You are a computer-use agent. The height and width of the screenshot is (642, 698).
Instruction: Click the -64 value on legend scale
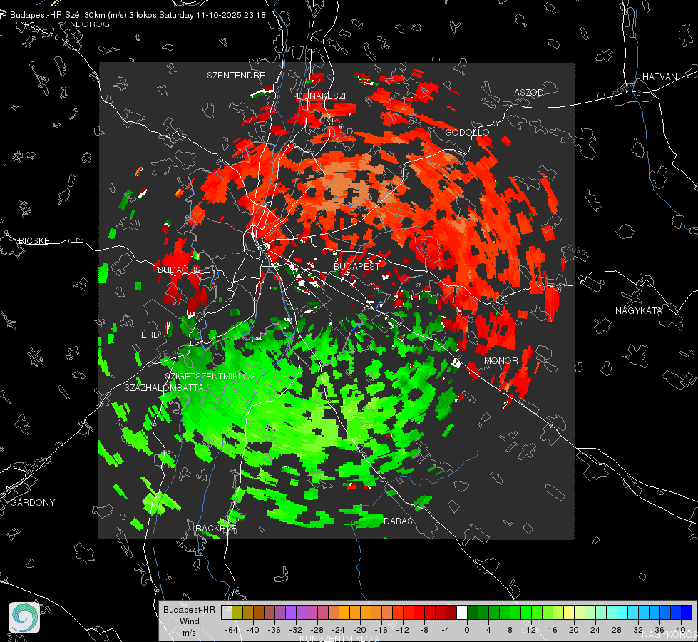231,630
